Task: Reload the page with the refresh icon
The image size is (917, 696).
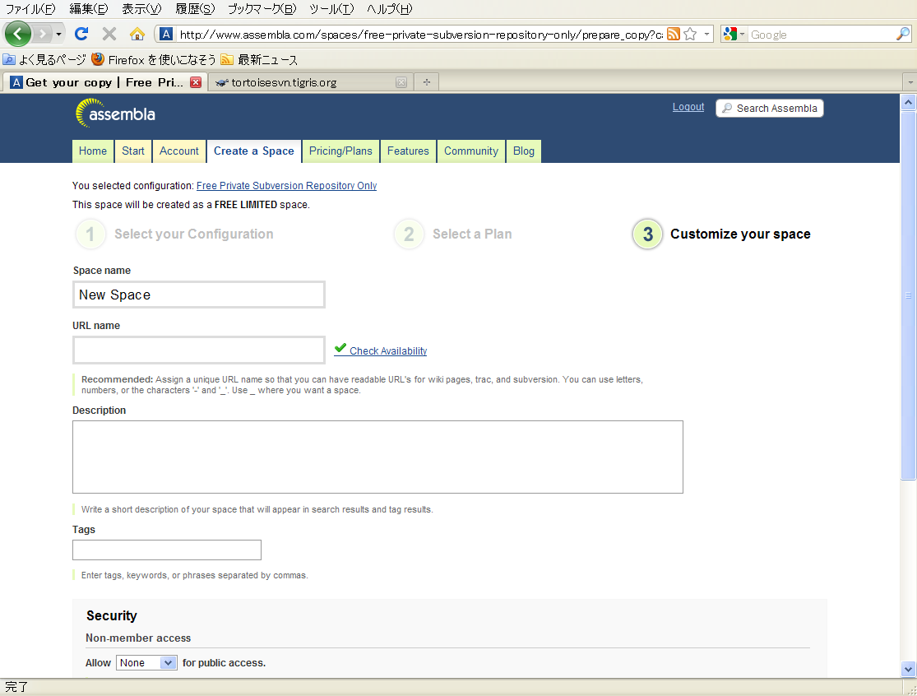Action: pyautogui.click(x=81, y=34)
